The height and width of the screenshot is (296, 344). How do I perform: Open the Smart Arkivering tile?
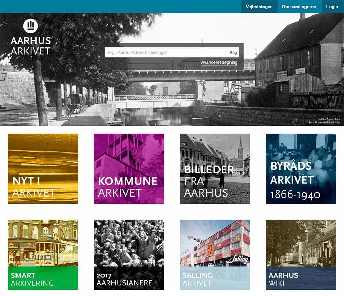click(x=43, y=255)
